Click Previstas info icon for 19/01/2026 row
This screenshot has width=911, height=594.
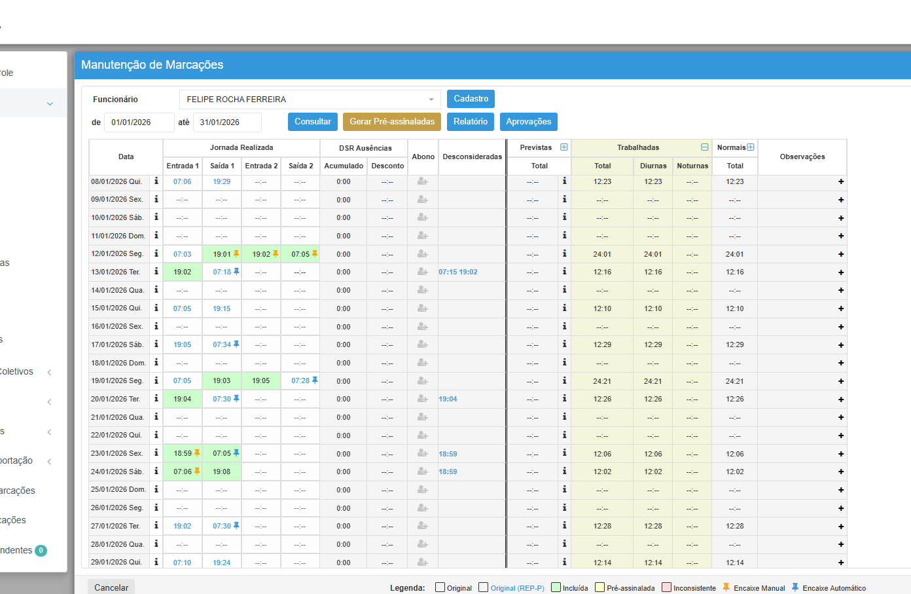[x=564, y=380]
